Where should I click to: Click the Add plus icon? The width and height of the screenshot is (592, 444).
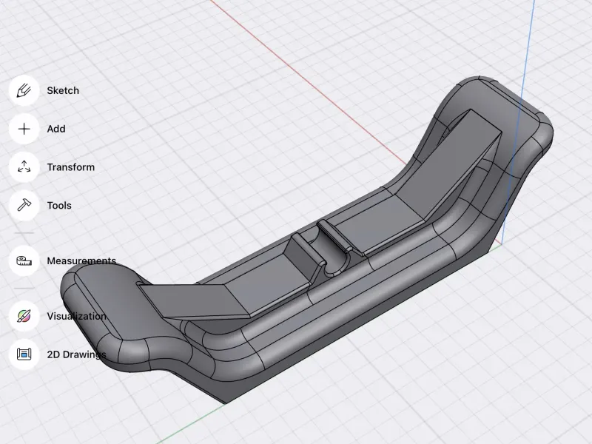click(24, 129)
